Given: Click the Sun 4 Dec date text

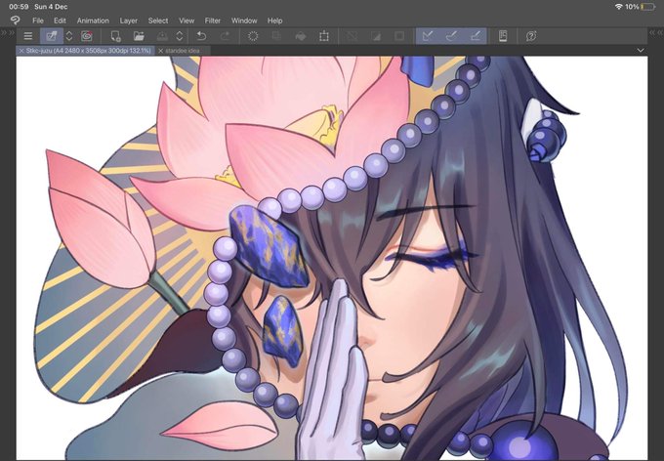Looking at the screenshot, I should 51,7.
